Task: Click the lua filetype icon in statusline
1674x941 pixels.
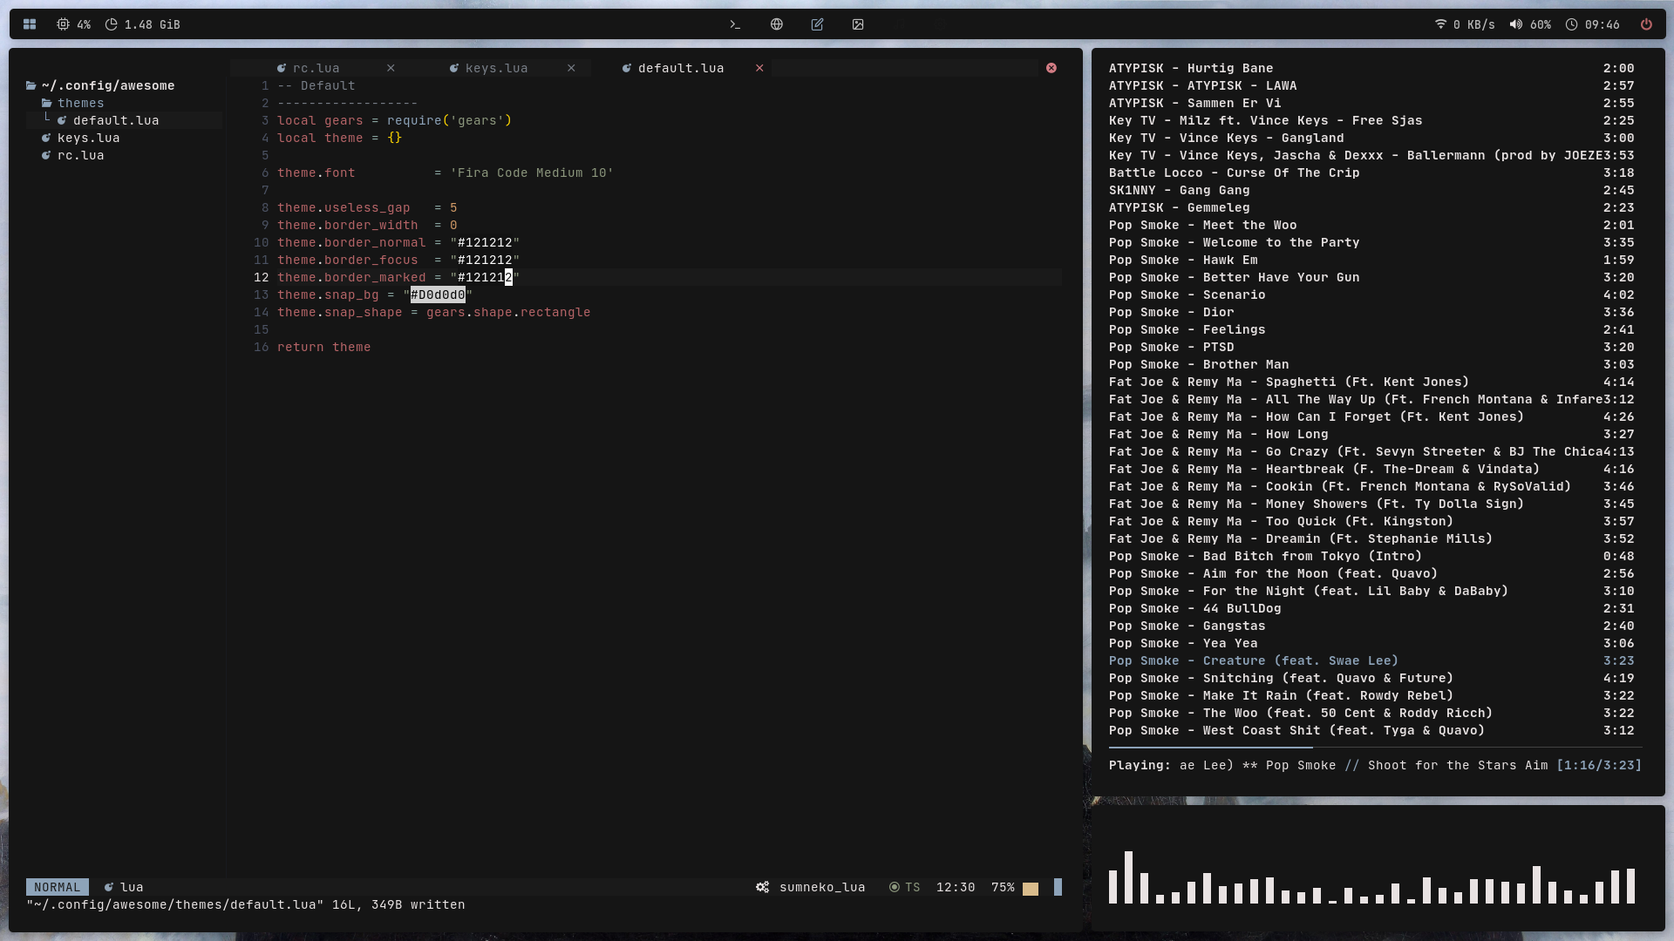Action: point(109,887)
